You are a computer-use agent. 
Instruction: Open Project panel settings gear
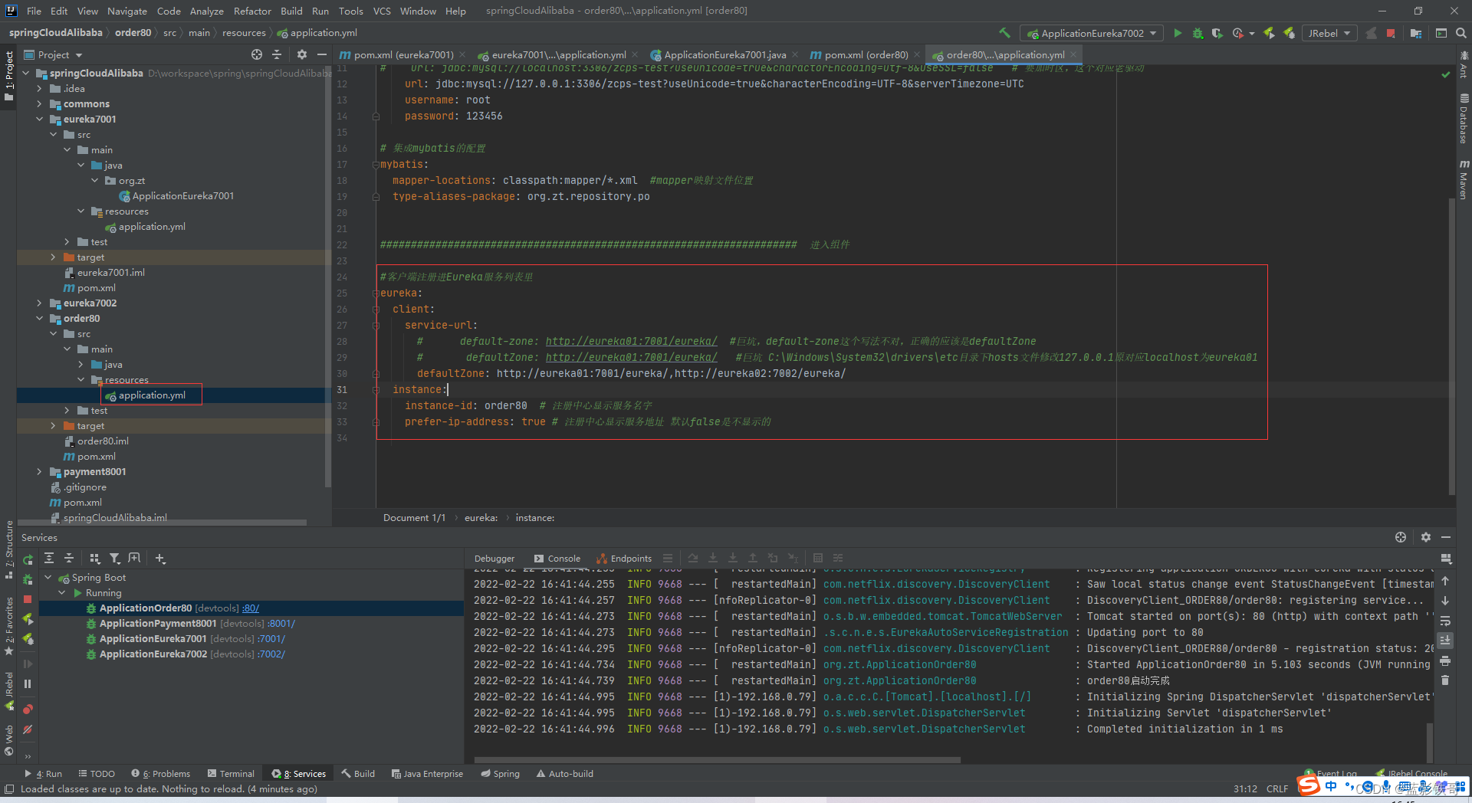coord(302,54)
